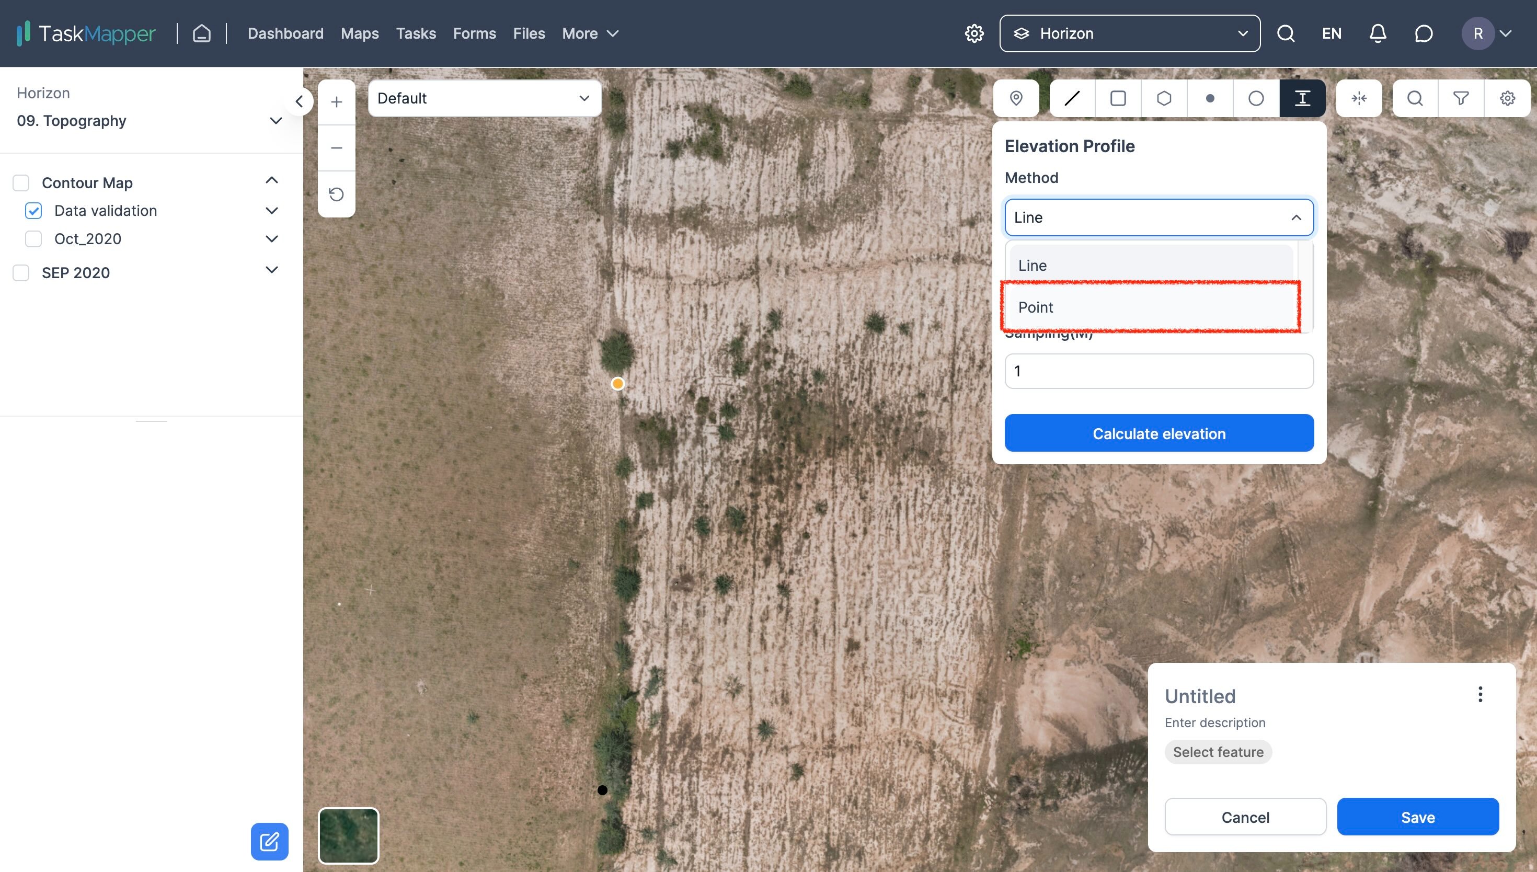
Task: Toggle Contour Map checkbox
Action: (21, 182)
